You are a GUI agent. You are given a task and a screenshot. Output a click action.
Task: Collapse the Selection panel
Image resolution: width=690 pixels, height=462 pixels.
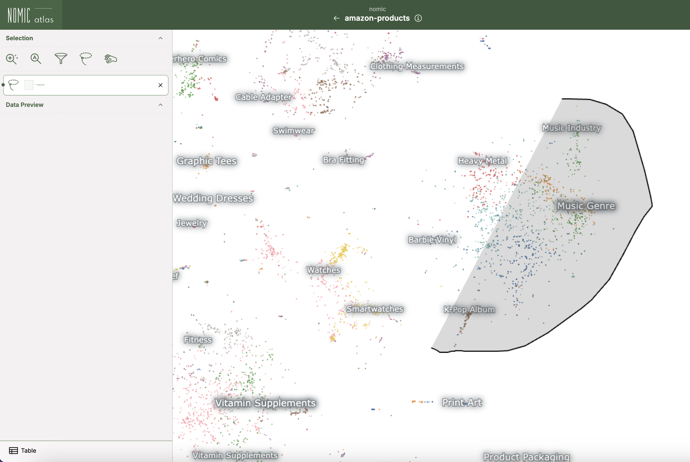(161, 38)
